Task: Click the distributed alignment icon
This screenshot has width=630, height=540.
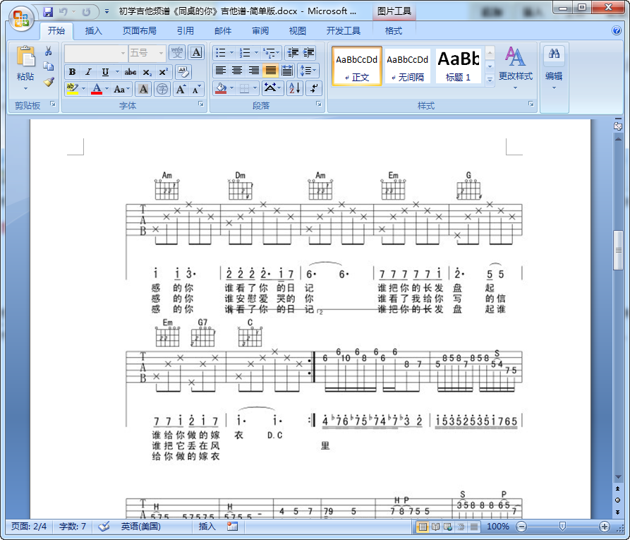Action: pyautogui.click(x=287, y=71)
